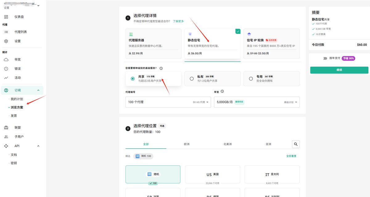Click the 带宽 cloud icon
This screenshot has height=197, width=370.
coord(6,60)
